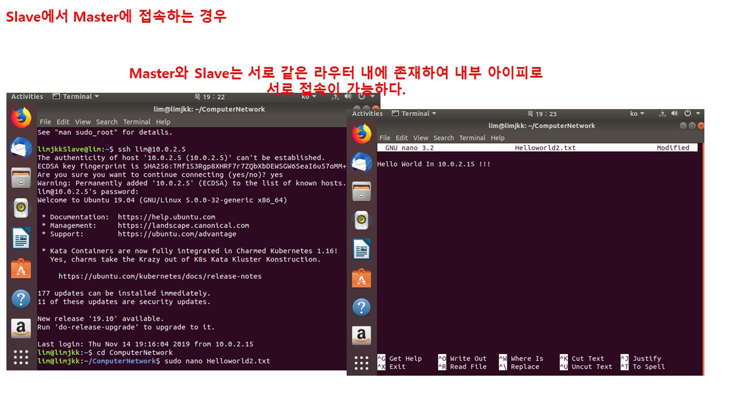Click 'Get Help' shortcut in nano footer
The height and width of the screenshot is (420, 747).
click(x=406, y=359)
